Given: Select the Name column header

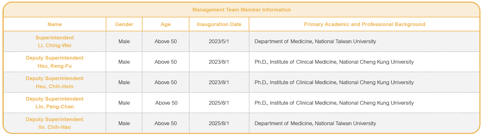Looking at the screenshot, I should click(x=55, y=24).
